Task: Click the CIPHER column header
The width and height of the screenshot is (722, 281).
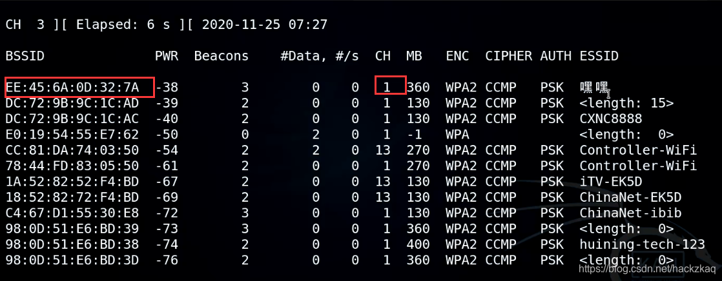Action: pos(508,56)
